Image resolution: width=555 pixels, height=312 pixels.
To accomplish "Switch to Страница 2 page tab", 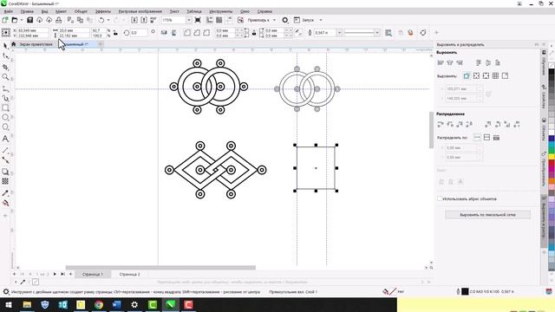I will click(129, 274).
